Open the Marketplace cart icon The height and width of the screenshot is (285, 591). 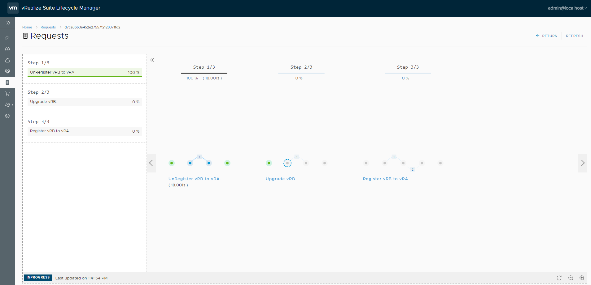(x=7, y=94)
